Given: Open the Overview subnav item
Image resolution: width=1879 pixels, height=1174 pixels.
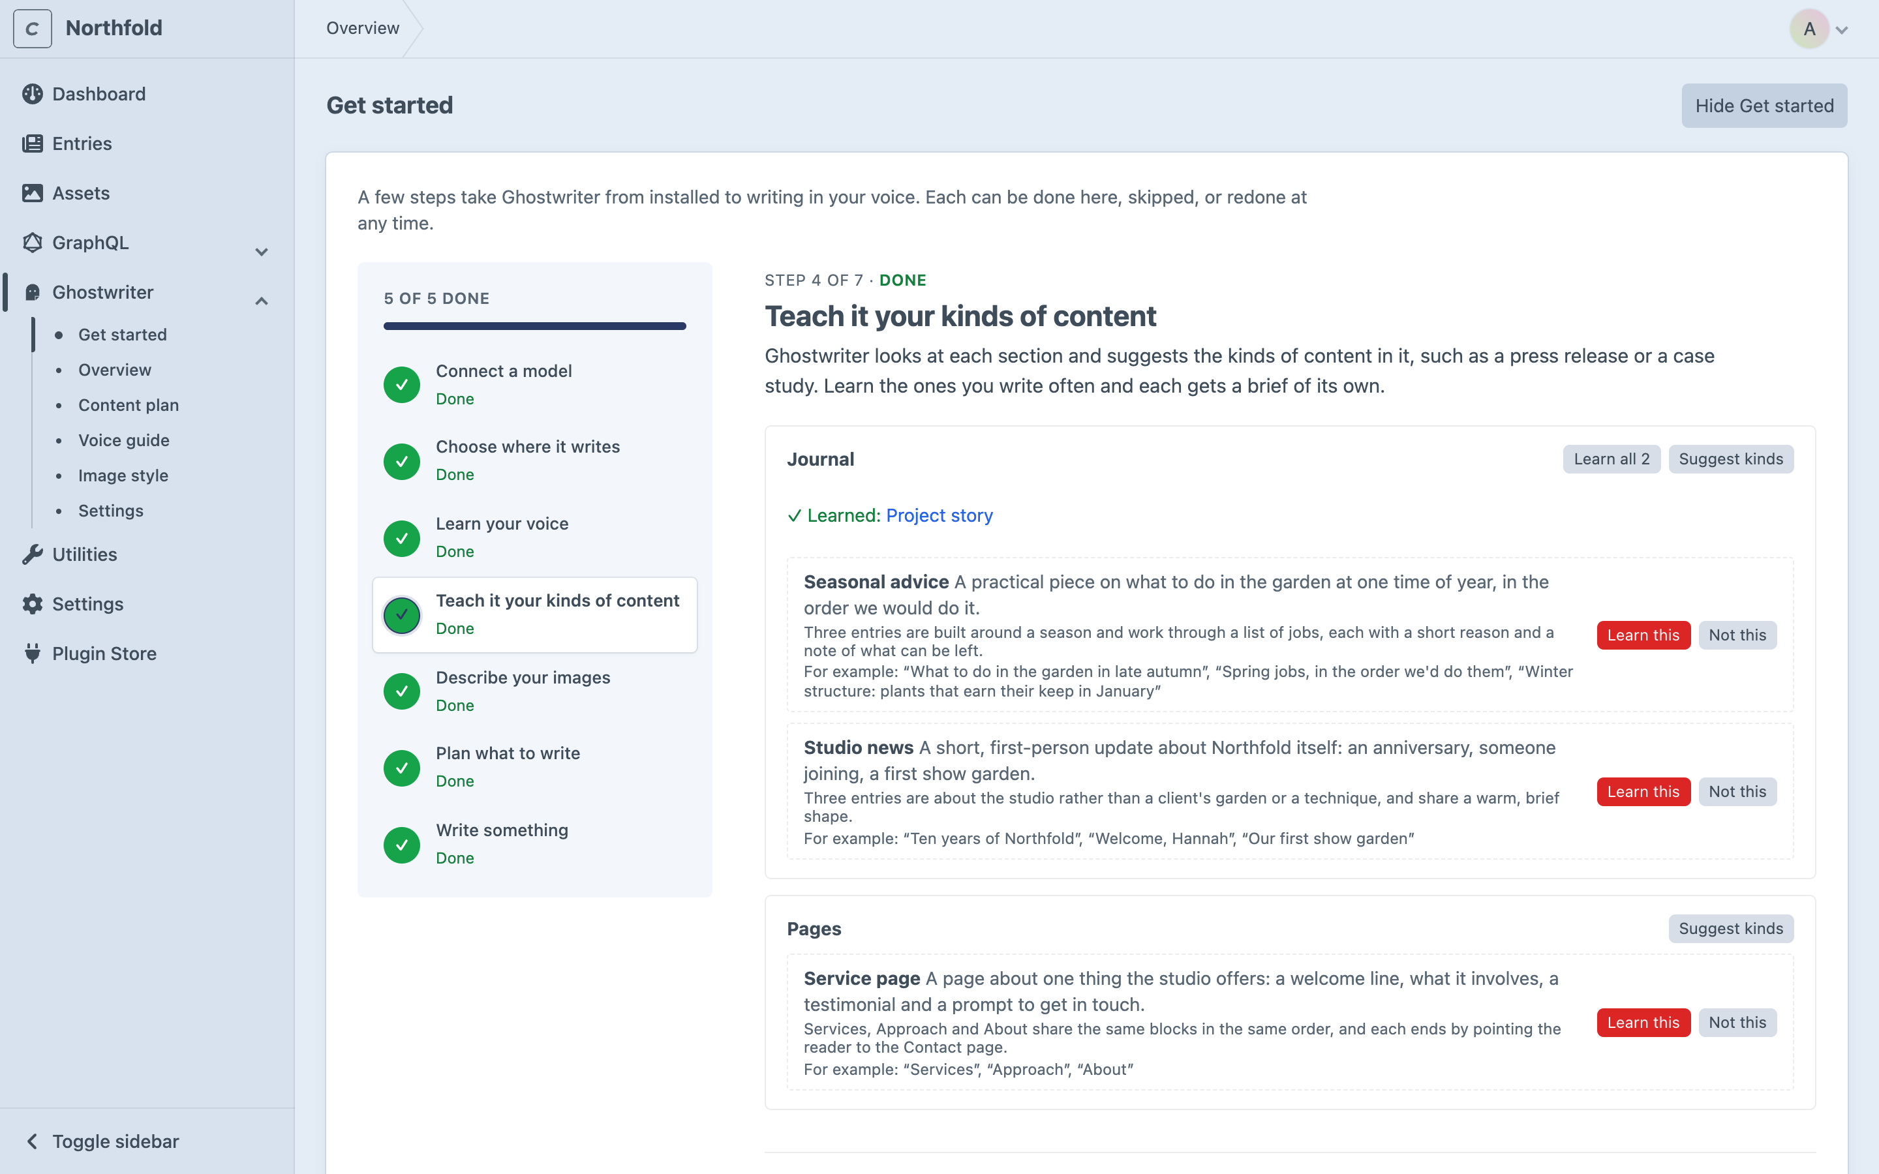Looking at the screenshot, I should pos(115,370).
